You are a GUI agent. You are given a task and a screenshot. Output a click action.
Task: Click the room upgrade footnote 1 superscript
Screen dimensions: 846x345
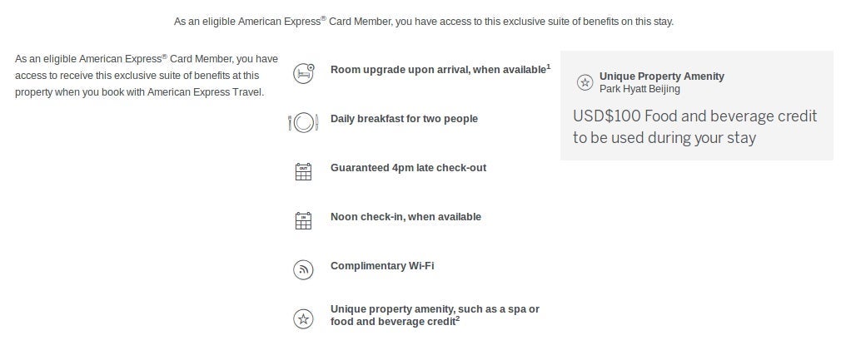pos(549,67)
